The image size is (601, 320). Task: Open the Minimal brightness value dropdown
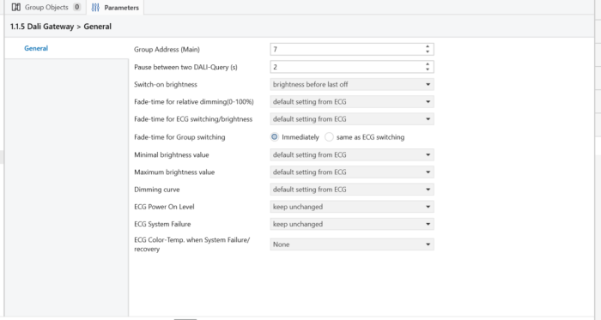tap(352, 155)
